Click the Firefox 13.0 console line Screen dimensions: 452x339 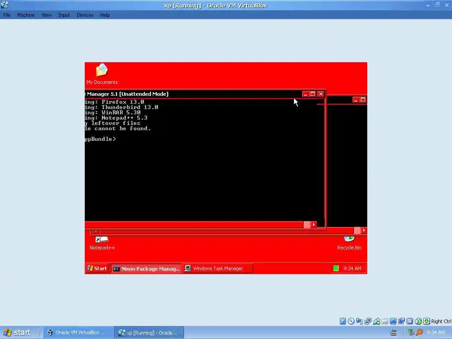(114, 102)
